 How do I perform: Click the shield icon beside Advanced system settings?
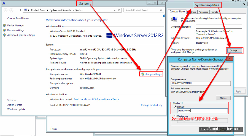click(x=4, y=35)
